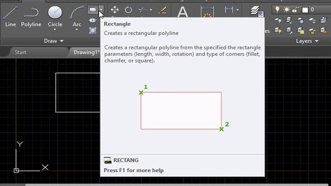The width and height of the screenshot is (331, 186).
Task: Activate the Move tool
Action: pos(115,10)
